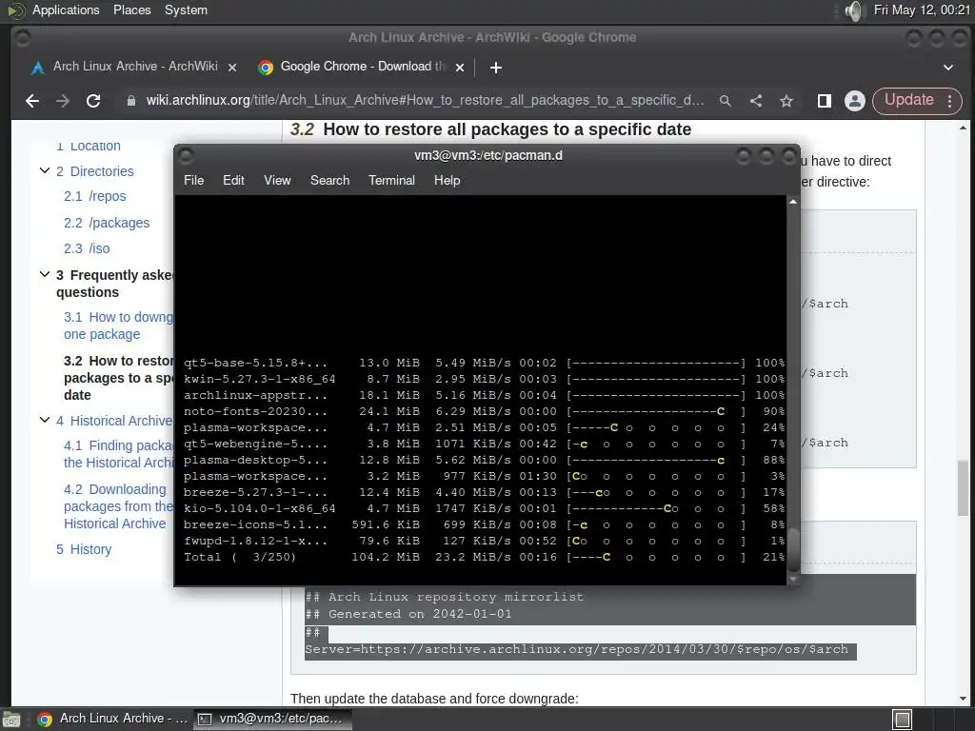Click 'Generated on 2042-01-01' text
The height and width of the screenshot is (731, 975).
420,614
